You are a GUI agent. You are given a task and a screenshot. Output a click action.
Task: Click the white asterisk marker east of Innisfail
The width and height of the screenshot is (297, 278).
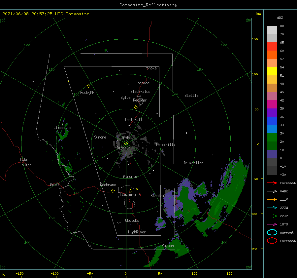pos(157,113)
